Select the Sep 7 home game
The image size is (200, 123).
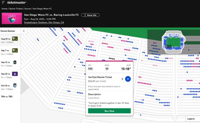tap(10, 52)
